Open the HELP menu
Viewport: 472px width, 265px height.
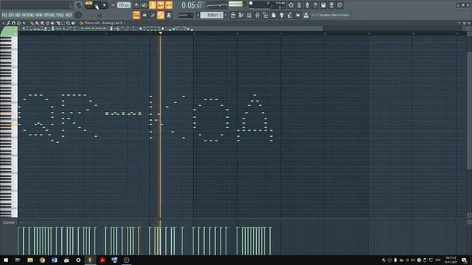[x=69, y=15]
